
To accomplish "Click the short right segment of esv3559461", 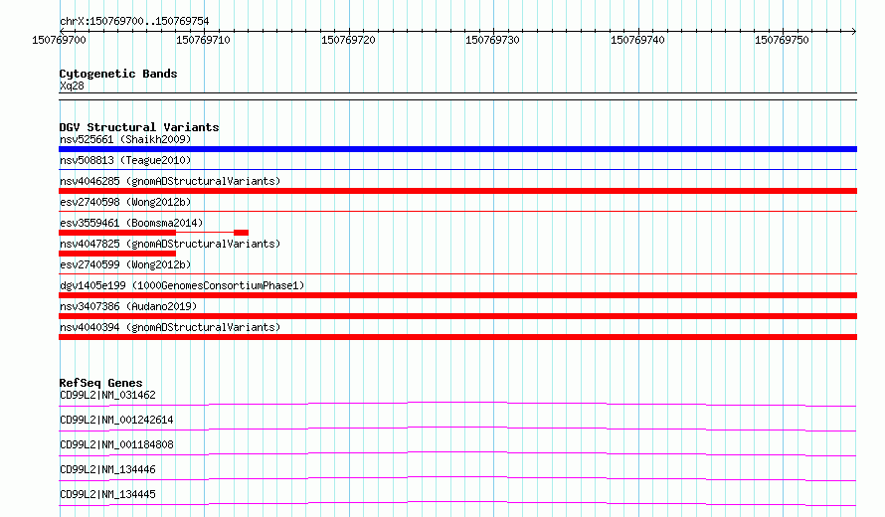I will click(x=241, y=233).
